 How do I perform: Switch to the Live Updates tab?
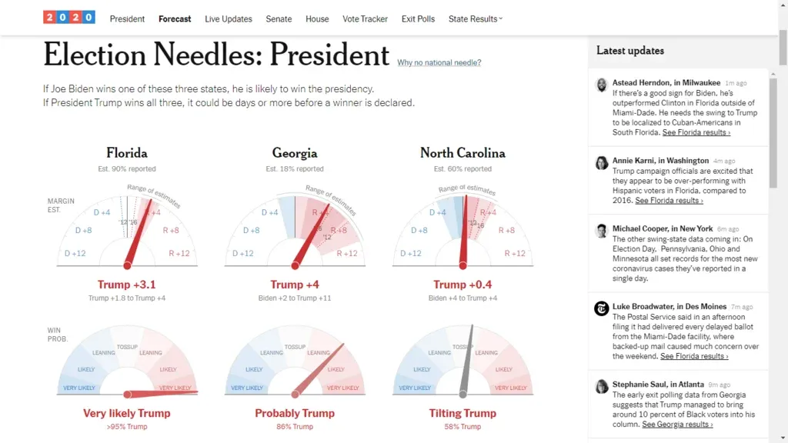tap(228, 18)
